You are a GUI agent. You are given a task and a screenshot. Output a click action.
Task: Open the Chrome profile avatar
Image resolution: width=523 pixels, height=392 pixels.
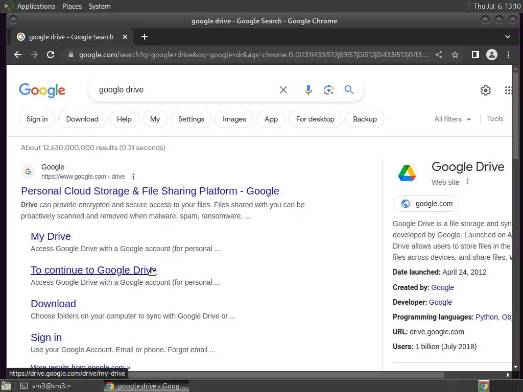point(492,55)
